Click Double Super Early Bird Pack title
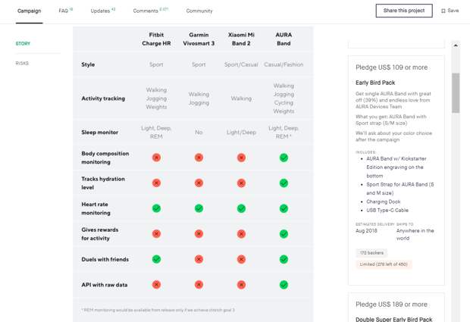The height and width of the screenshot is (322, 470). click(394, 319)
